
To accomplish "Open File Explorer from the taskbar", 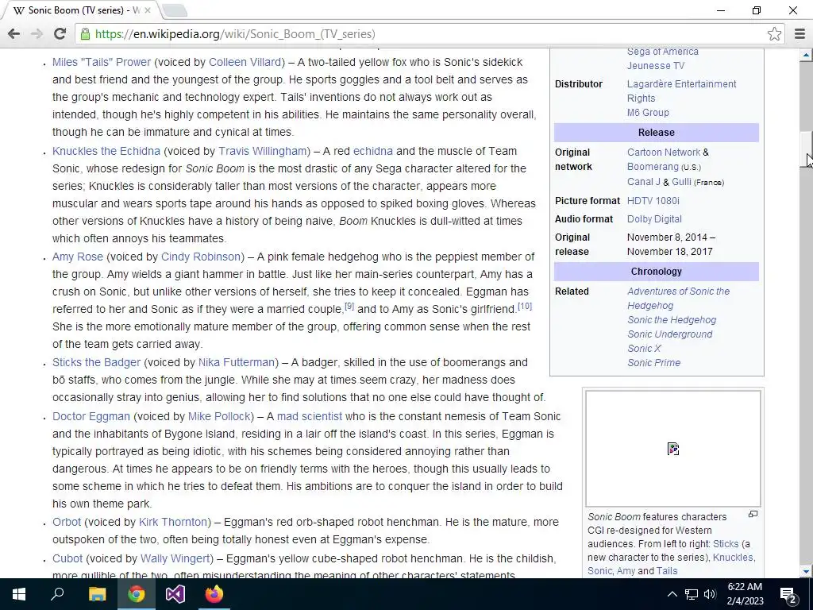I will pyautogui.click(x=97, y=594).
